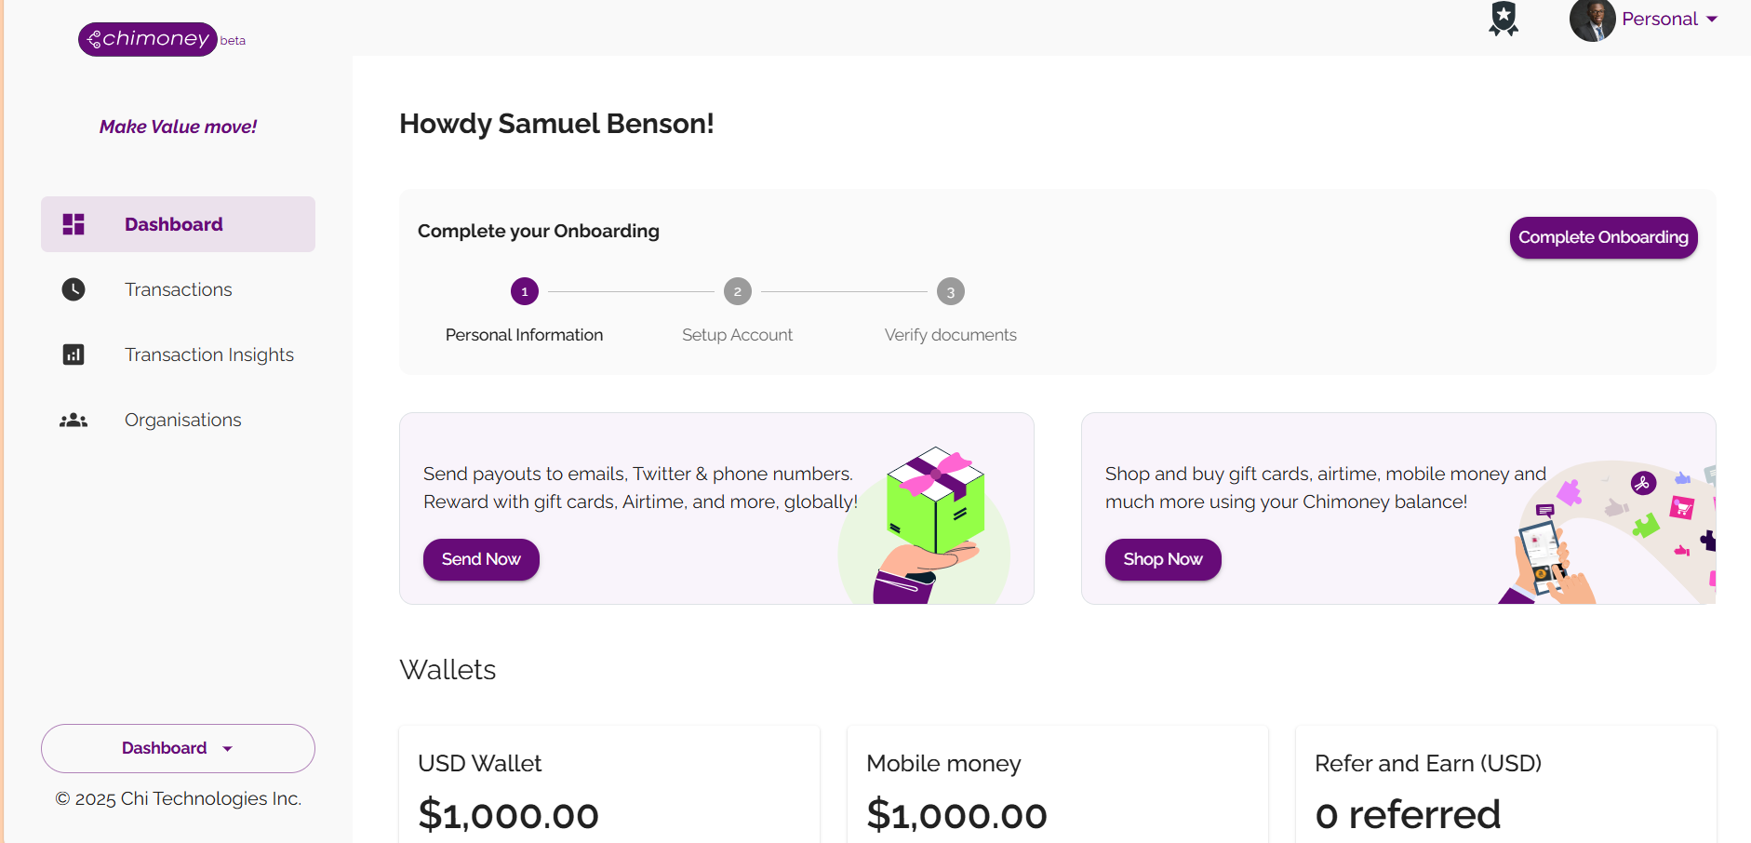Viewport: 1751px width, 843px height.
Task: Click the Organisations people icon
Action: tap(74, 421)
